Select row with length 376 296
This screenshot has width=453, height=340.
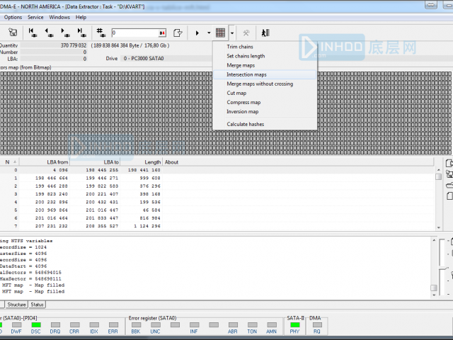point(217,186)
